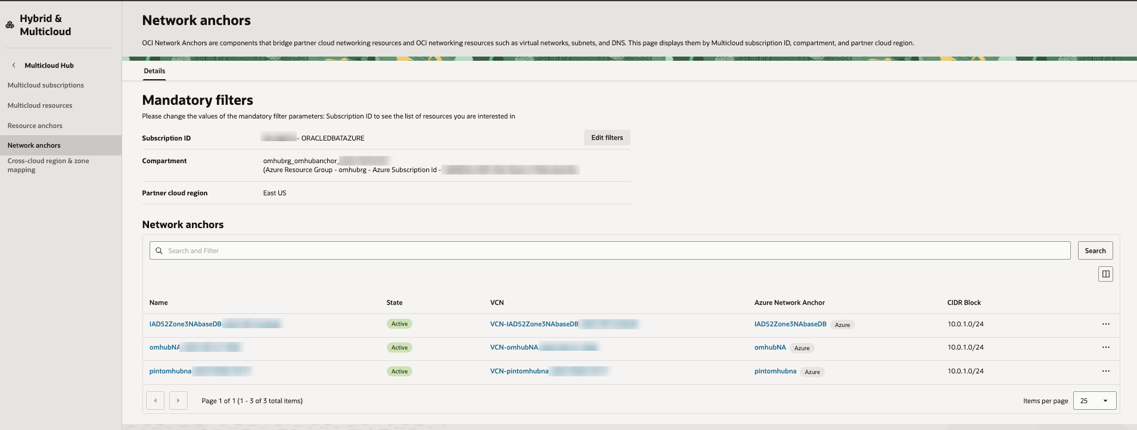Click Active state badge in pintomhubna row

click(x=399, y=372)
